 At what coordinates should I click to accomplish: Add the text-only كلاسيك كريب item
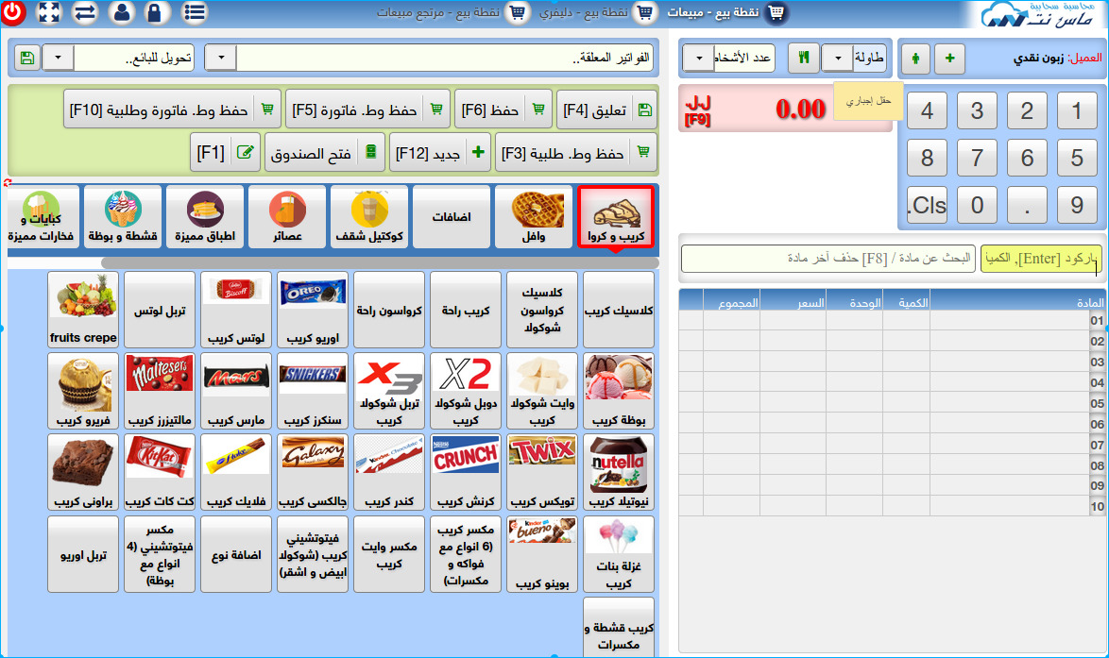point(619,310)
